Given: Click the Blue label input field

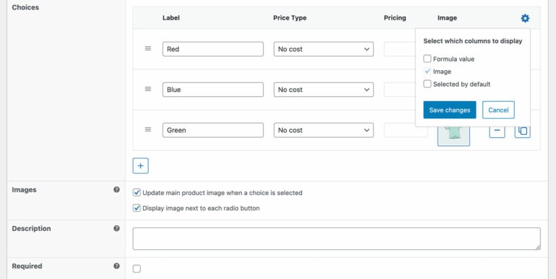Looking at the screenshot, I should point(213,89).
